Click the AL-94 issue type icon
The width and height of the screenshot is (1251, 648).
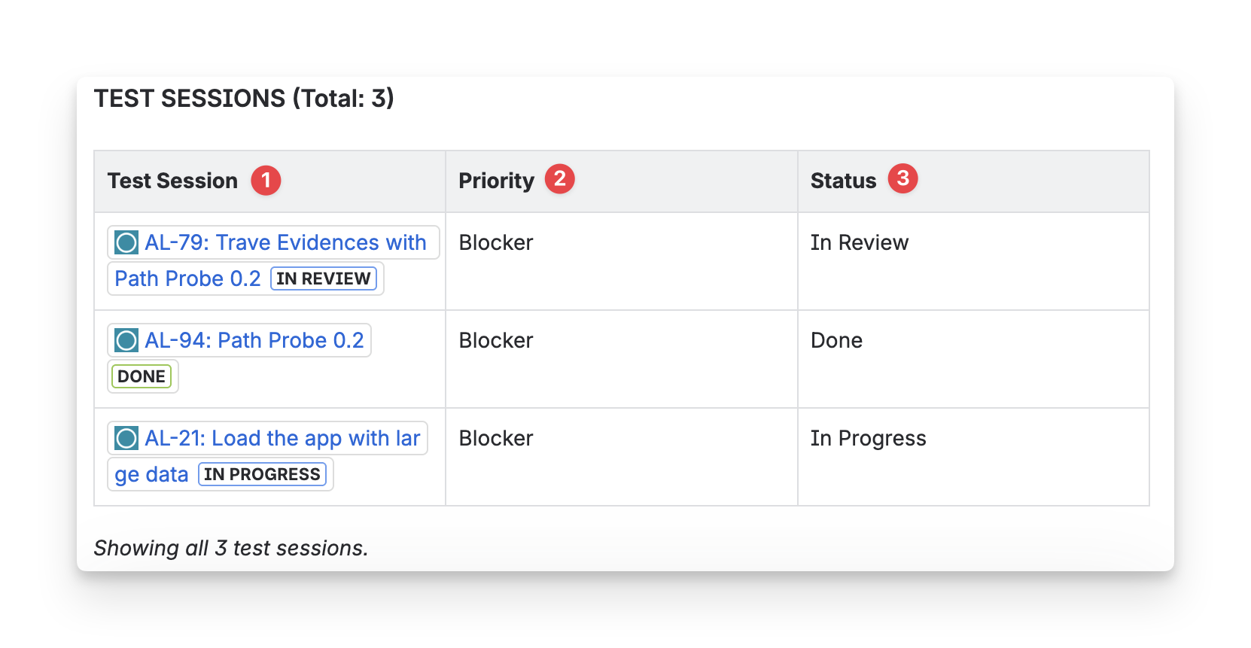(126, 340)
